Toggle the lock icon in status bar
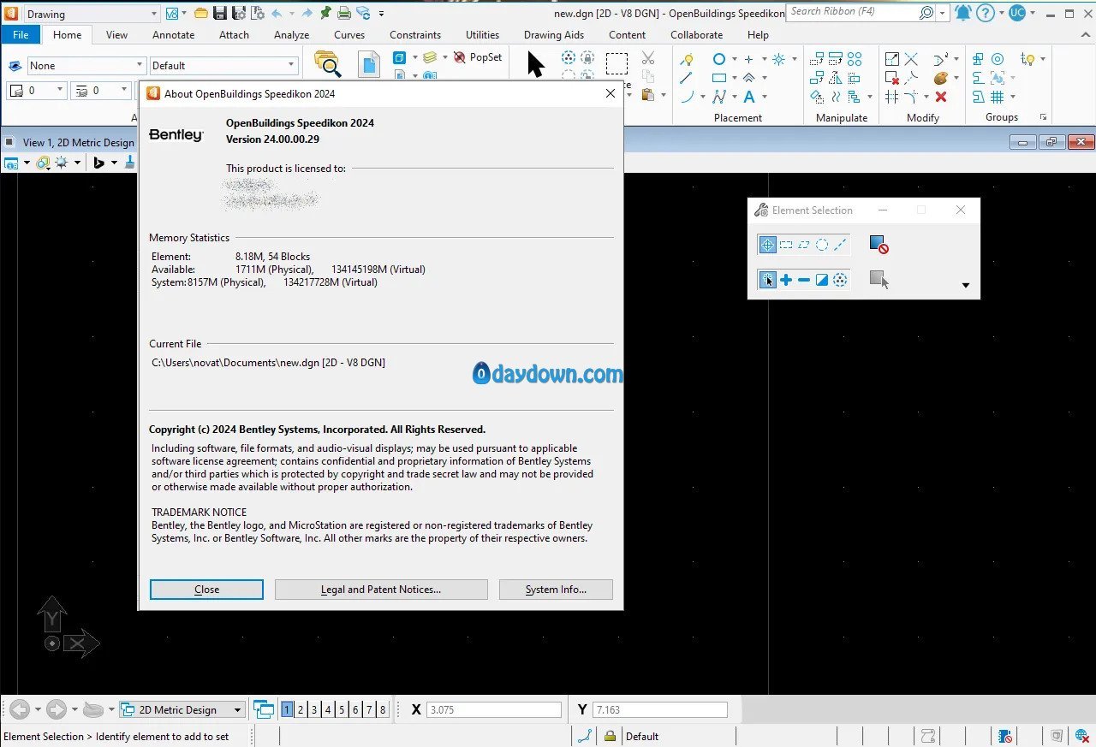 coord(610,736)
